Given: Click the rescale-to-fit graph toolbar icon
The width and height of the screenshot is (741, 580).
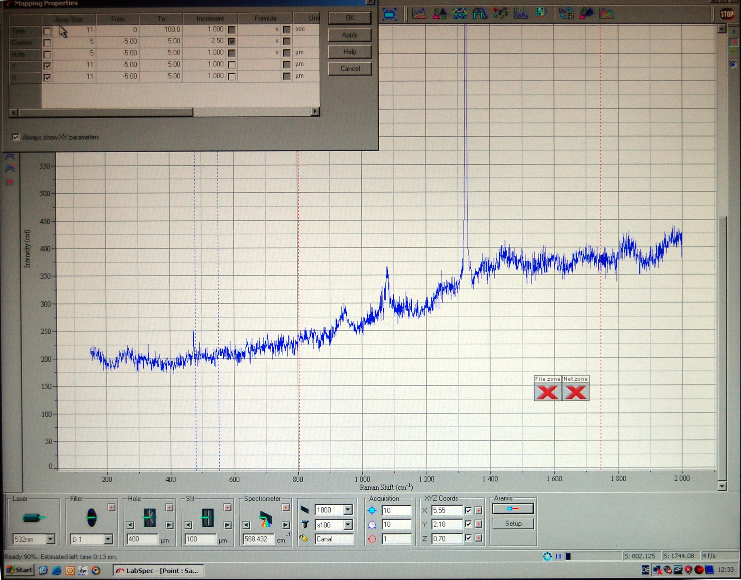Looking at the screenshot, I should click(x=389, y=14).
